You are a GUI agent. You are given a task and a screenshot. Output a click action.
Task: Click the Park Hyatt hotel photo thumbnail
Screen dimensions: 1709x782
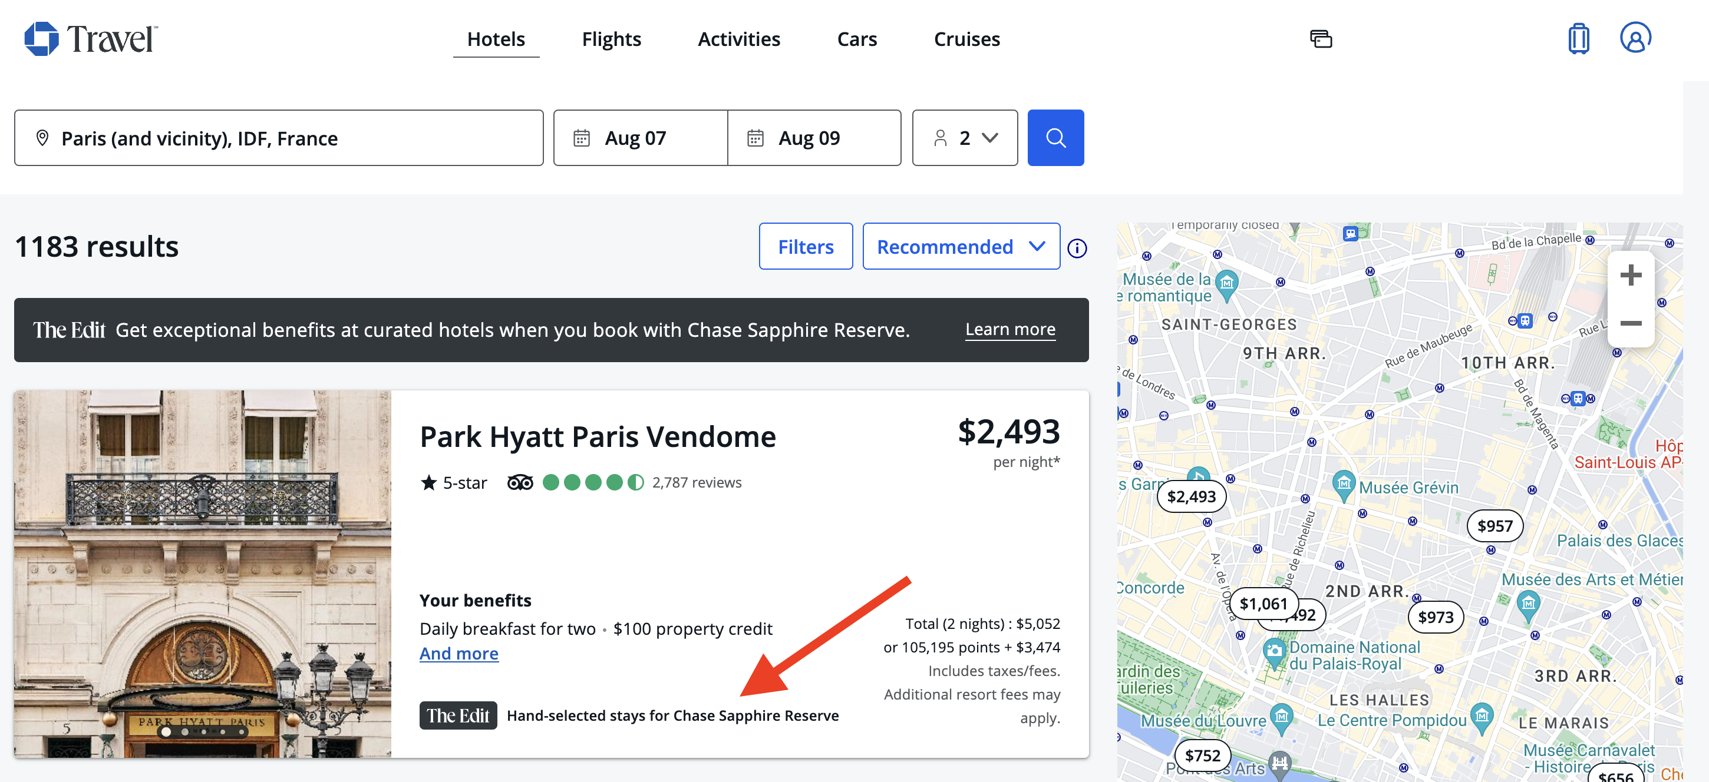click(x=202, y=574)
